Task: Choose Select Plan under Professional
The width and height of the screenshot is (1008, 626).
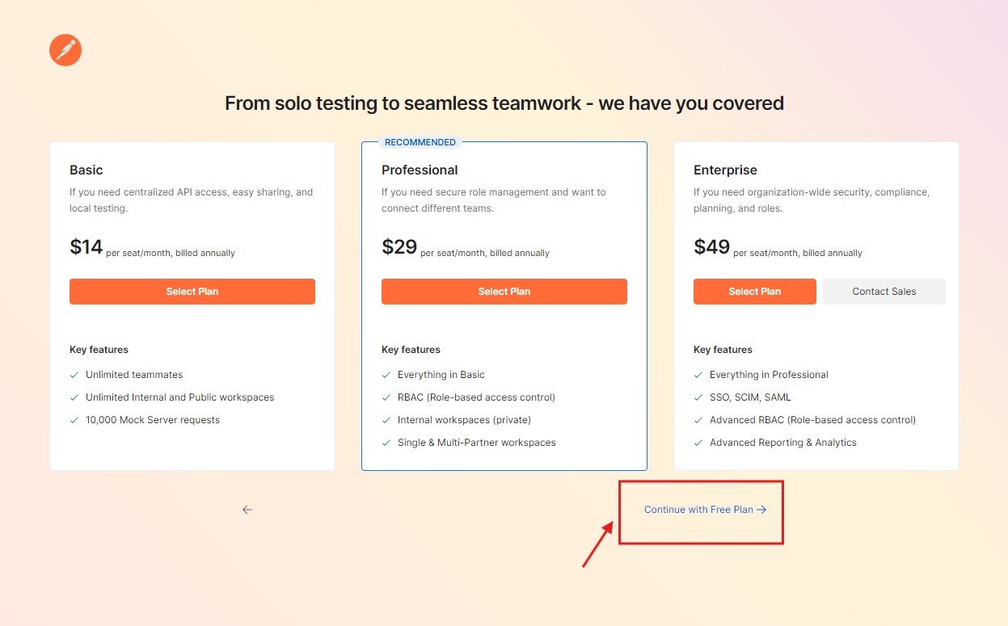Action: click(504, 292)
